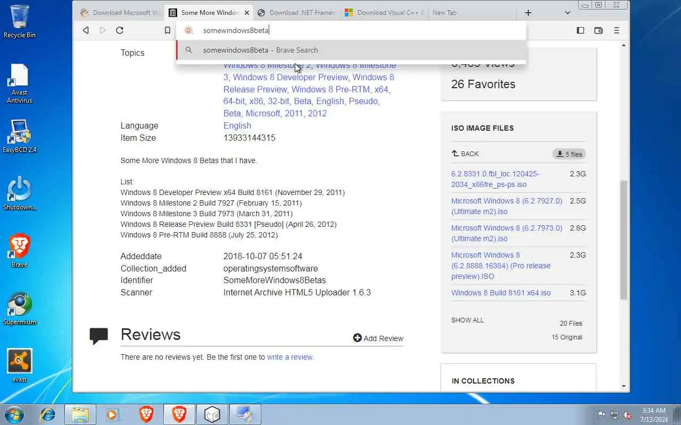This screenshot has width=681, height=425.
Task: Toggle the Brave sidebar panel icon
Action: 580,30
